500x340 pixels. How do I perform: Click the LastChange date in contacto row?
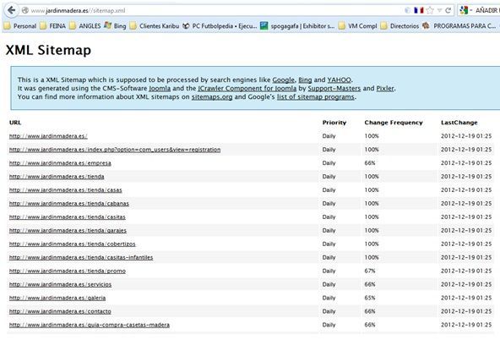466,311
